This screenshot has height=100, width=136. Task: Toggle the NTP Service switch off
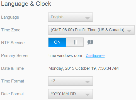point(66,42)
